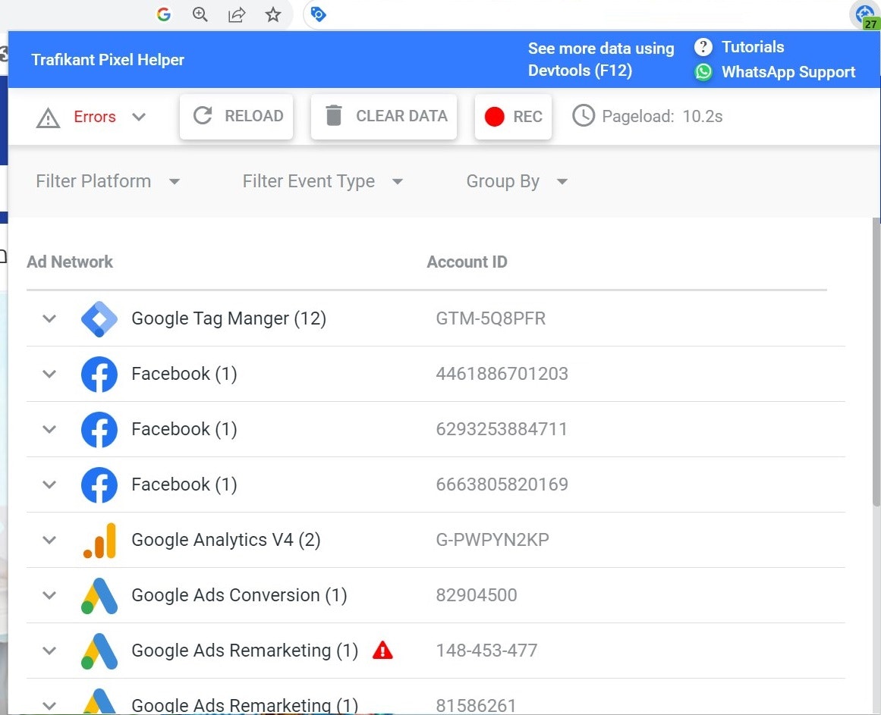Expand Google Ads Remarketing 81586261 chevron
This screenshot has width=881, height=715.
pyautogui.click(x=49, y=705)
